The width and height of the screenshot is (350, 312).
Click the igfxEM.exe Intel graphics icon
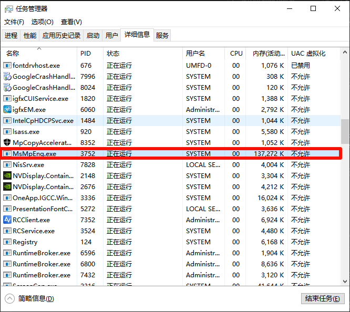(x=7, y=109)
